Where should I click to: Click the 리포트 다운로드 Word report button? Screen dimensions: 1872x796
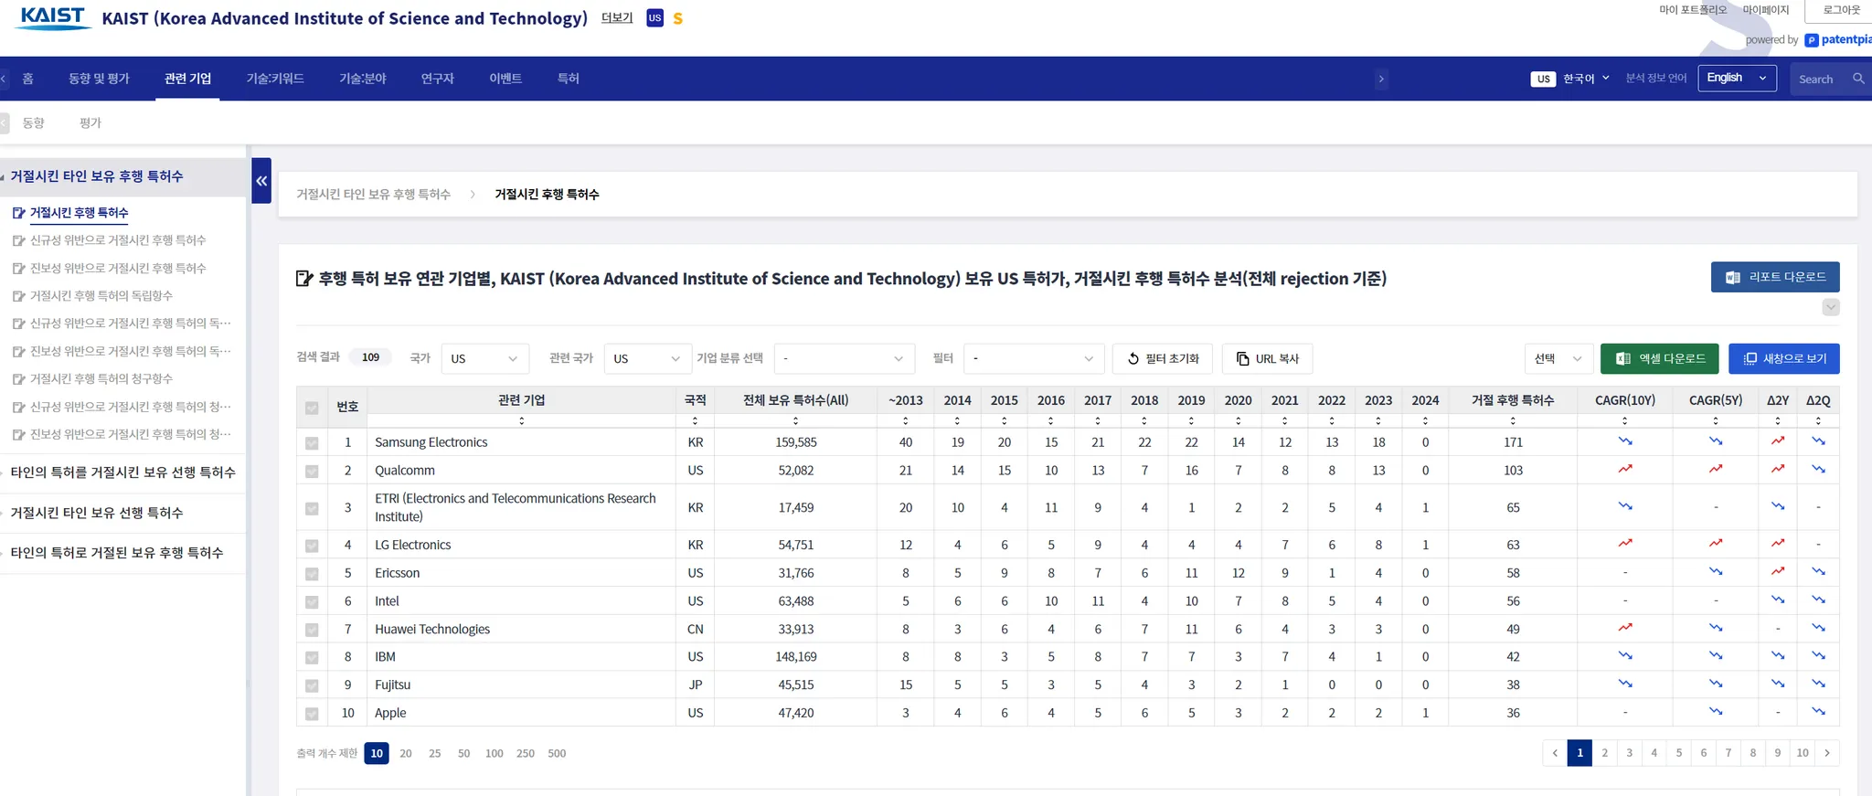(x=1774, y=277)
